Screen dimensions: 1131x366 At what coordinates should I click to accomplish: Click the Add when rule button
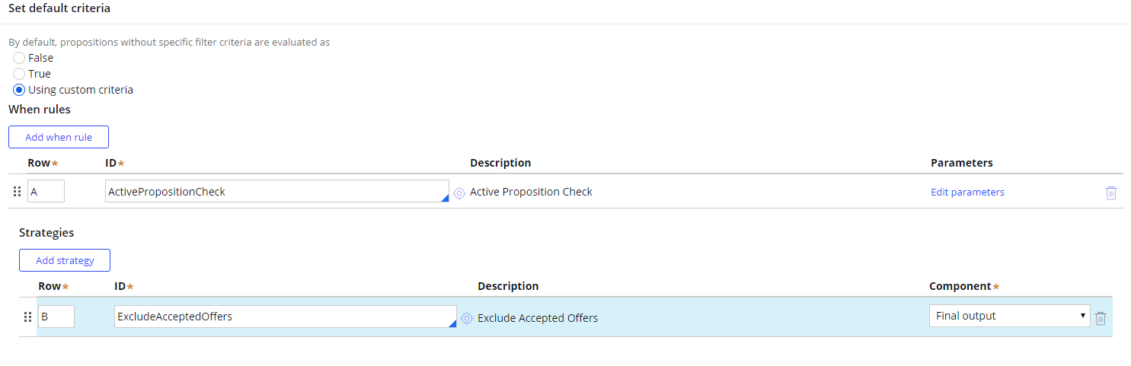[59, 137]
